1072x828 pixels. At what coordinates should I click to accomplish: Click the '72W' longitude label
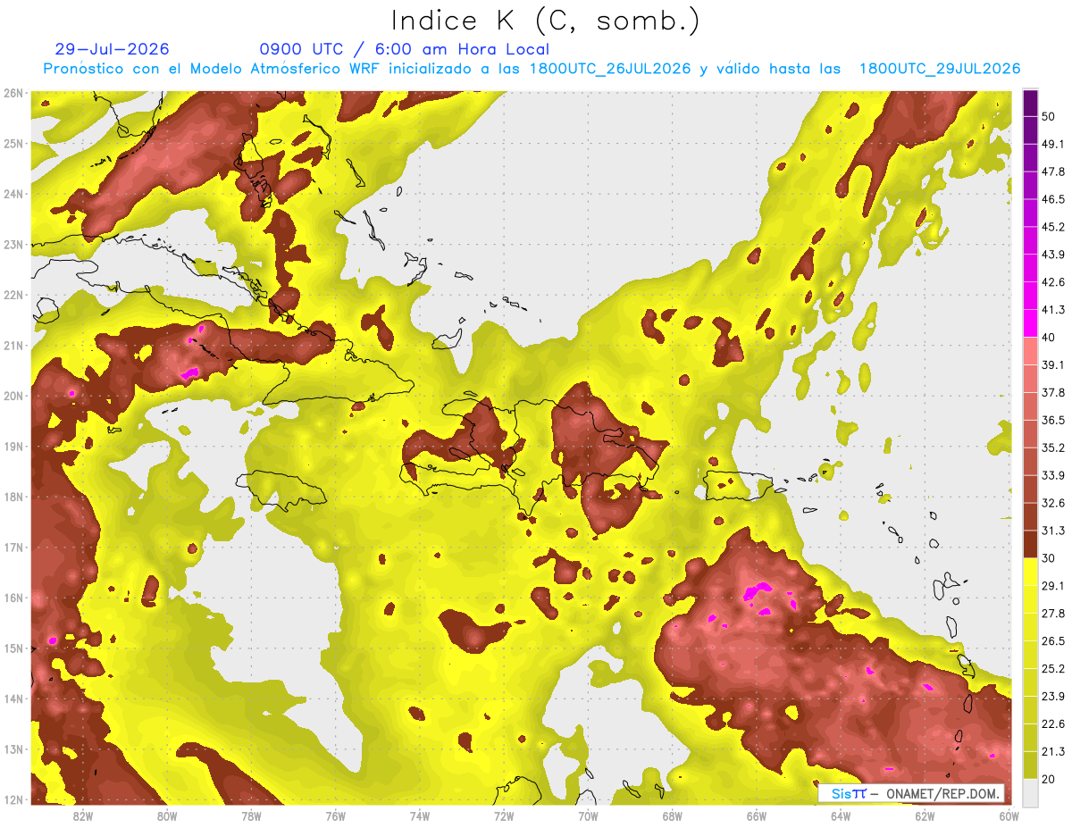[504, 816]
